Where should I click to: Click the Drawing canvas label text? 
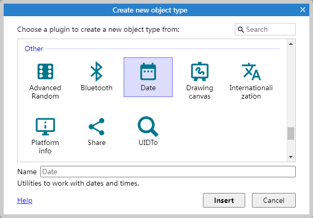pos(200,92)
